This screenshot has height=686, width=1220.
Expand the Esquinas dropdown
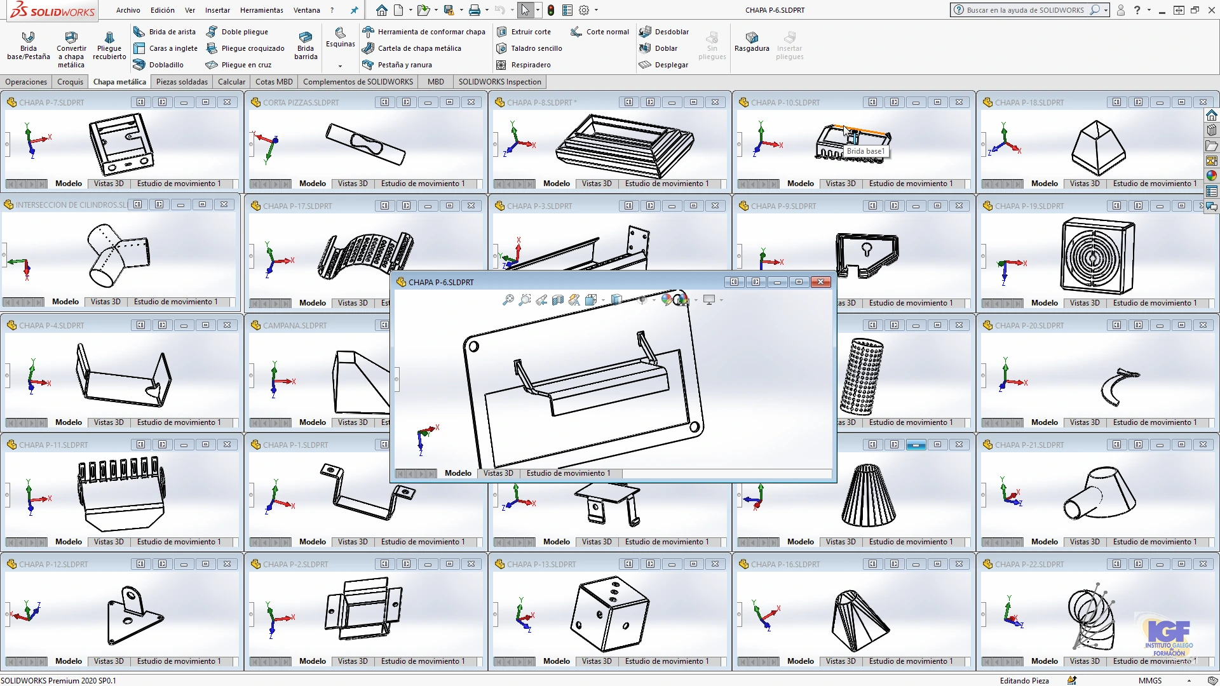click(x=340, y=66)
